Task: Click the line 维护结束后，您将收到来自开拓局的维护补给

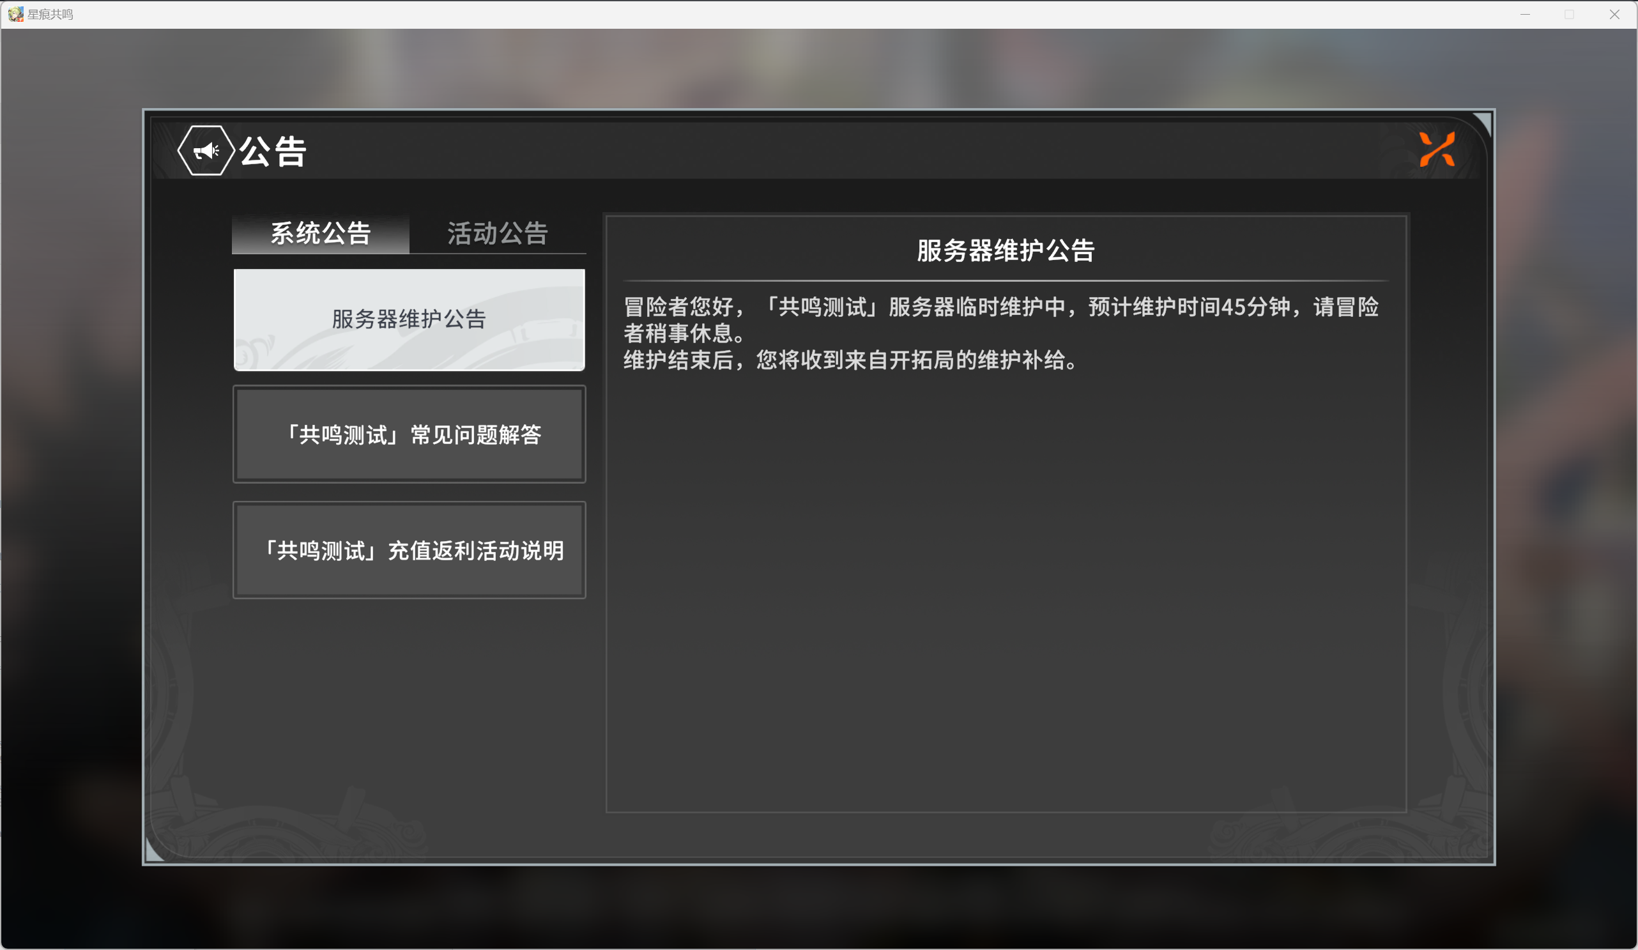Action: click(850, 360)
